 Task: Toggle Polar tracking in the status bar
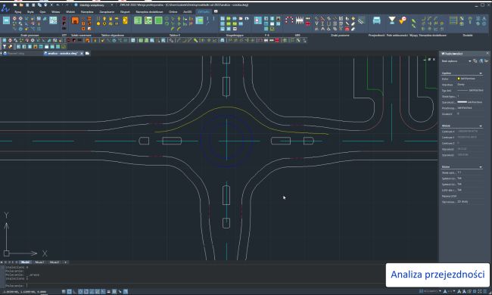(x=80, y=291)
